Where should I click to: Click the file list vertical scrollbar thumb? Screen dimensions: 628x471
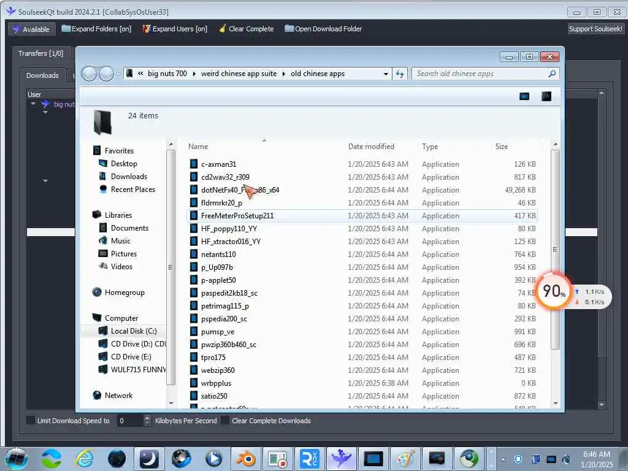tap(555, 249)
